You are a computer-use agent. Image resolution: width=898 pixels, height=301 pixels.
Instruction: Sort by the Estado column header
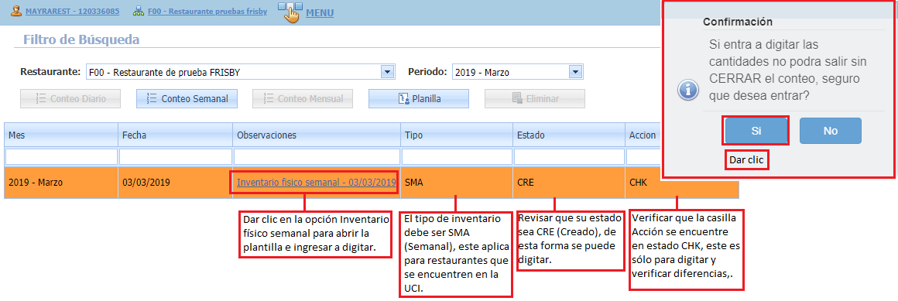point(569,135)
